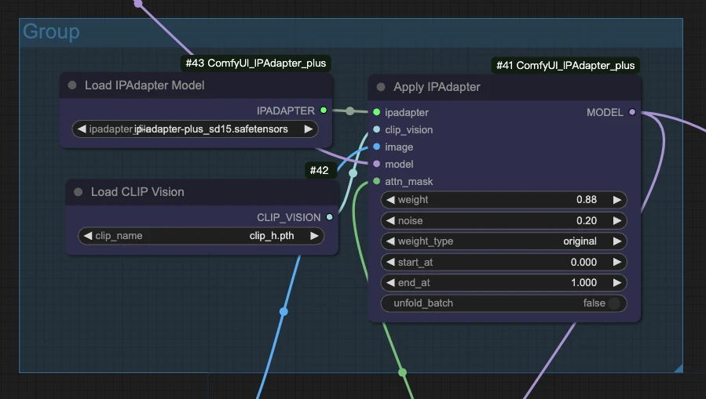Click the Group title label
706x399 pixels.
pos(51,31)
